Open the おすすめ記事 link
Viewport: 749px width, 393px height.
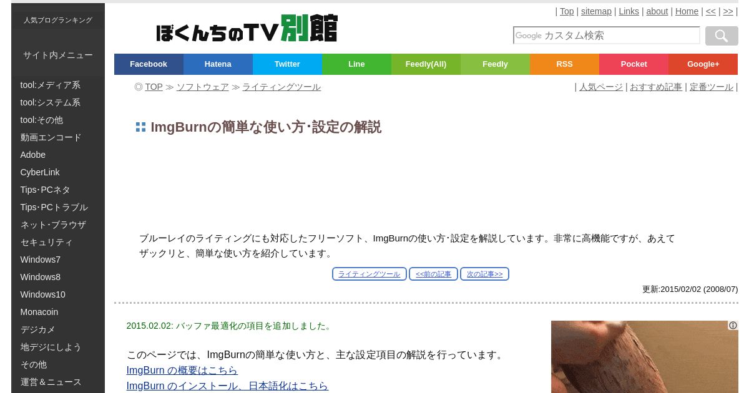coord(656,87)
